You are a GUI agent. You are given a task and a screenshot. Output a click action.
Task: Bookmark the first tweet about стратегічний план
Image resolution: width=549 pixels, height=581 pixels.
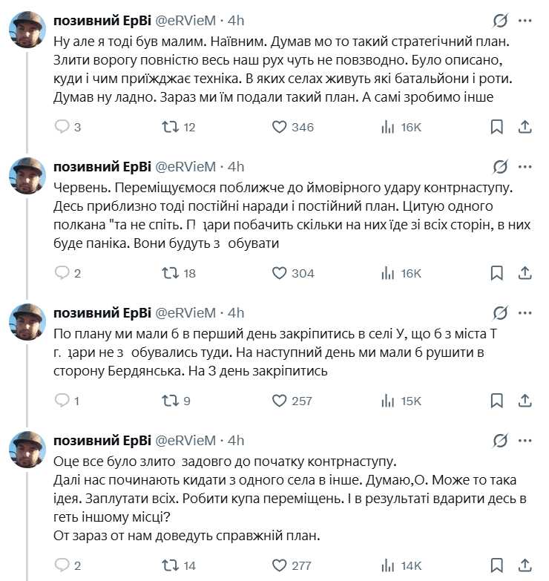point(498,128)
